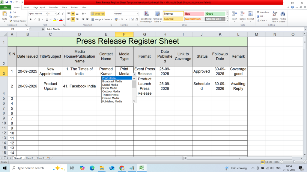Click the Delete cells icon
Viewport: 307px width, 172px height.
pos(243,15)
